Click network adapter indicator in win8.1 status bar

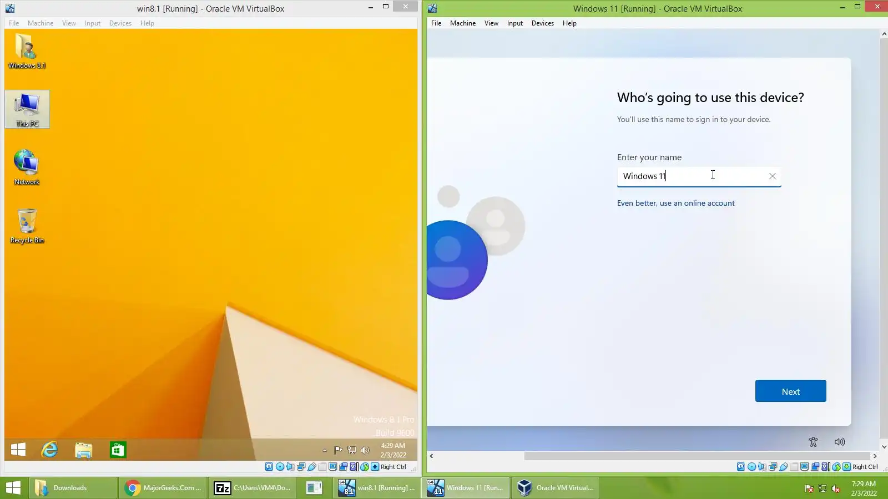click(x=301, y=467)
